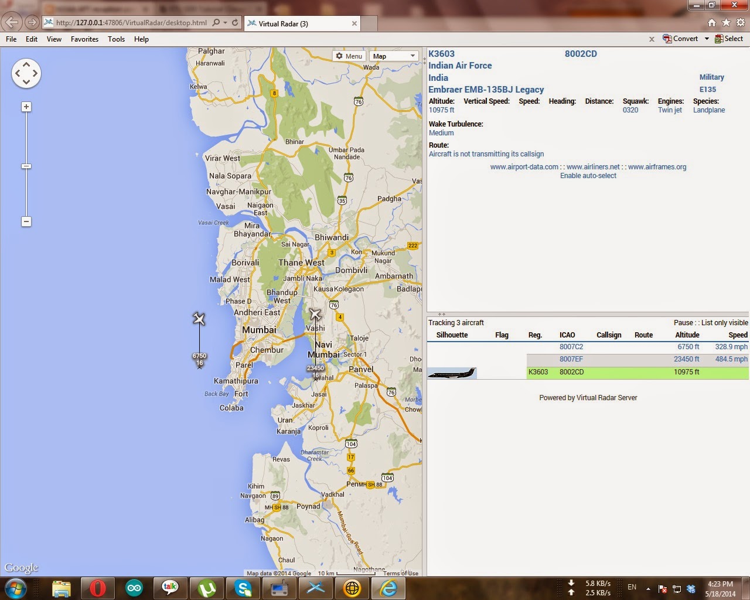Go back with the browser Back arrow

(x=12, y=23)
